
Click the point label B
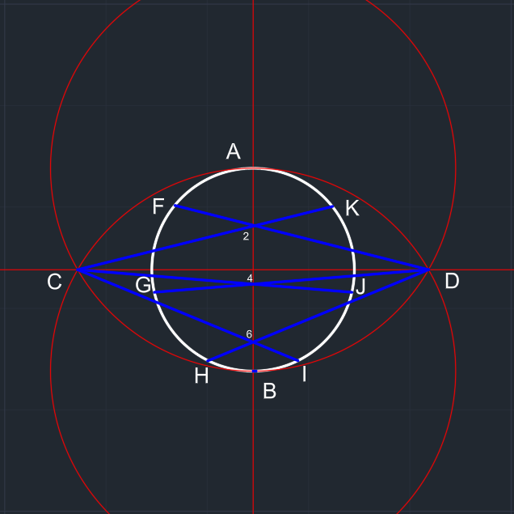pos(269,391)
